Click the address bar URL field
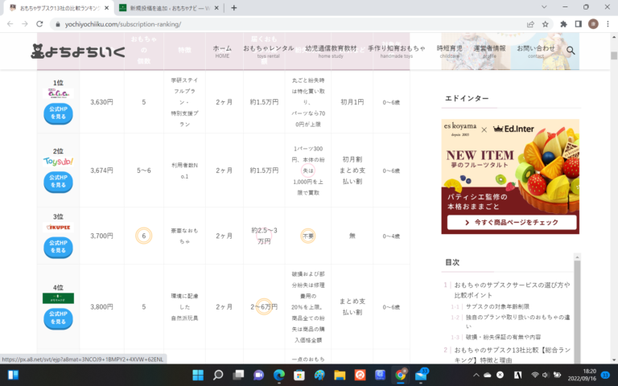This screenshot has width=618, height=386. pos(290,24)
